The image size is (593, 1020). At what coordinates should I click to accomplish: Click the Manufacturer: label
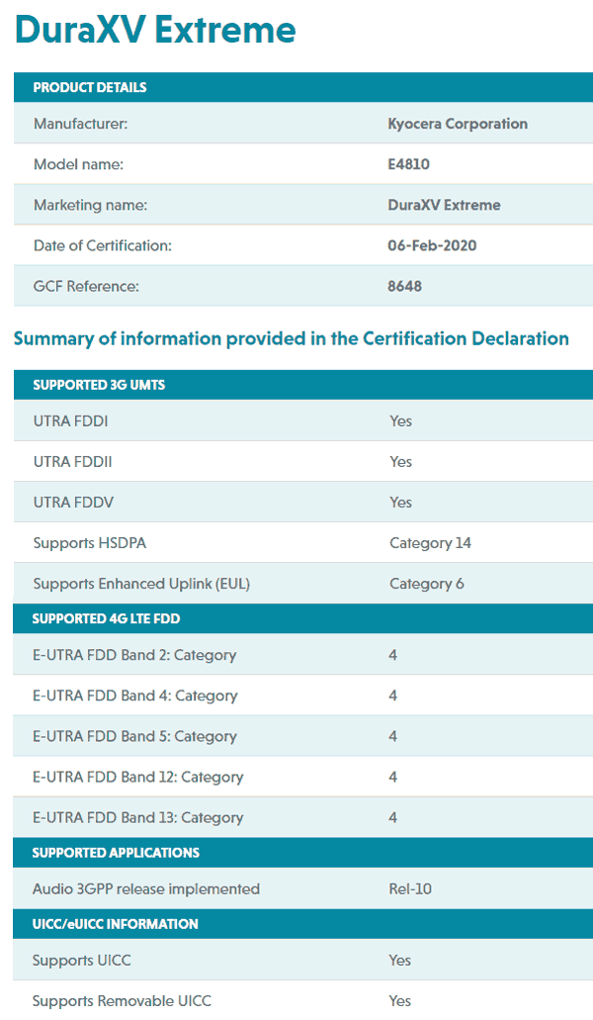point(80,124)
